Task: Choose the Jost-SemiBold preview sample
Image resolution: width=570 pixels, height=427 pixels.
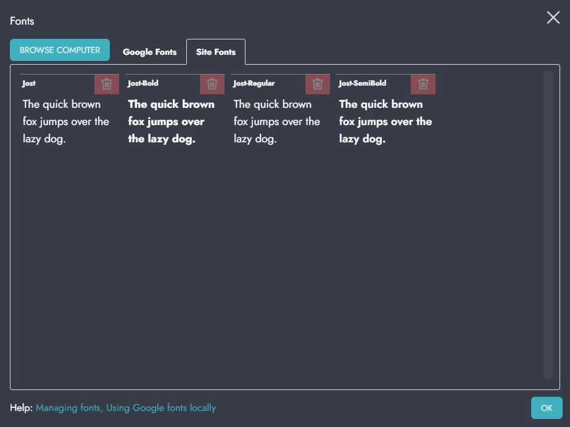Action: coord(386,121)
